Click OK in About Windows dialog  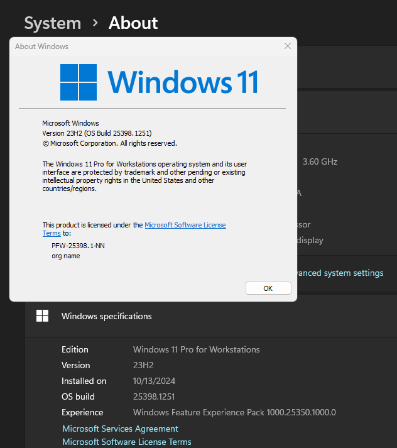point(268,288)
